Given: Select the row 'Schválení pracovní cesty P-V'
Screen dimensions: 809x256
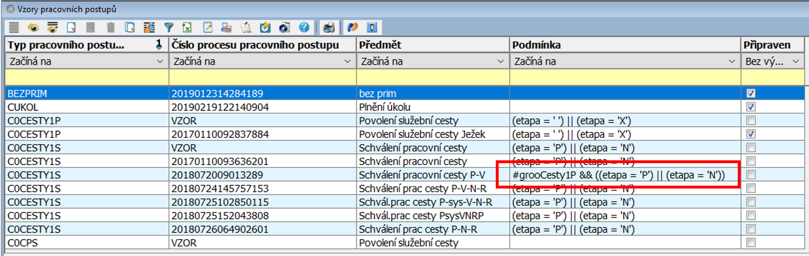Looking at the screenshot, I should click(x=422, y=175).
